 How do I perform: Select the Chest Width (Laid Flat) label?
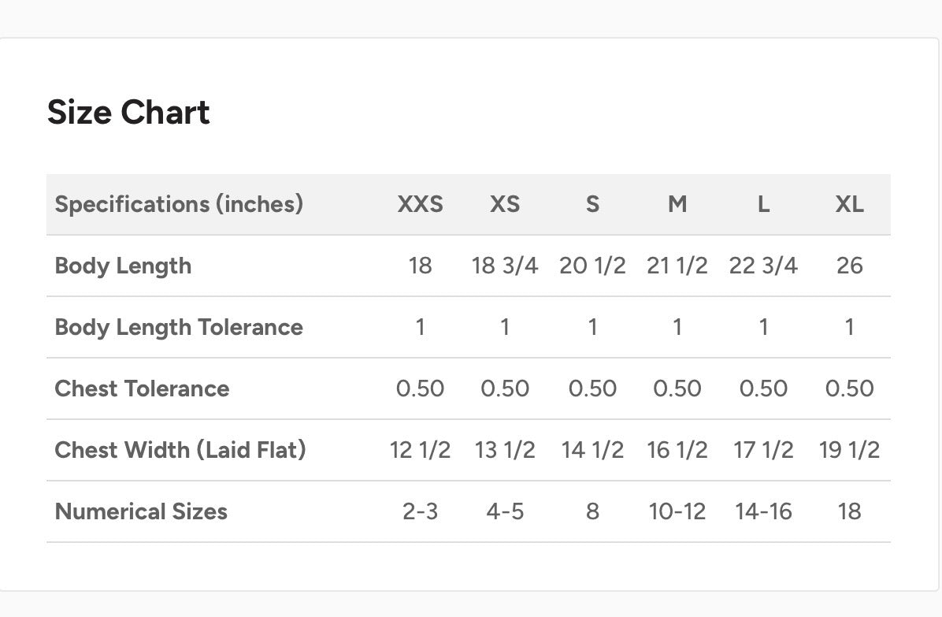[x=180, y=450]
